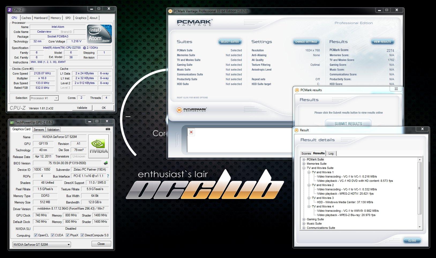436x258 pixels.
Task: Expand the Gaming Suite tree node
Action: (x=304, y=220)
